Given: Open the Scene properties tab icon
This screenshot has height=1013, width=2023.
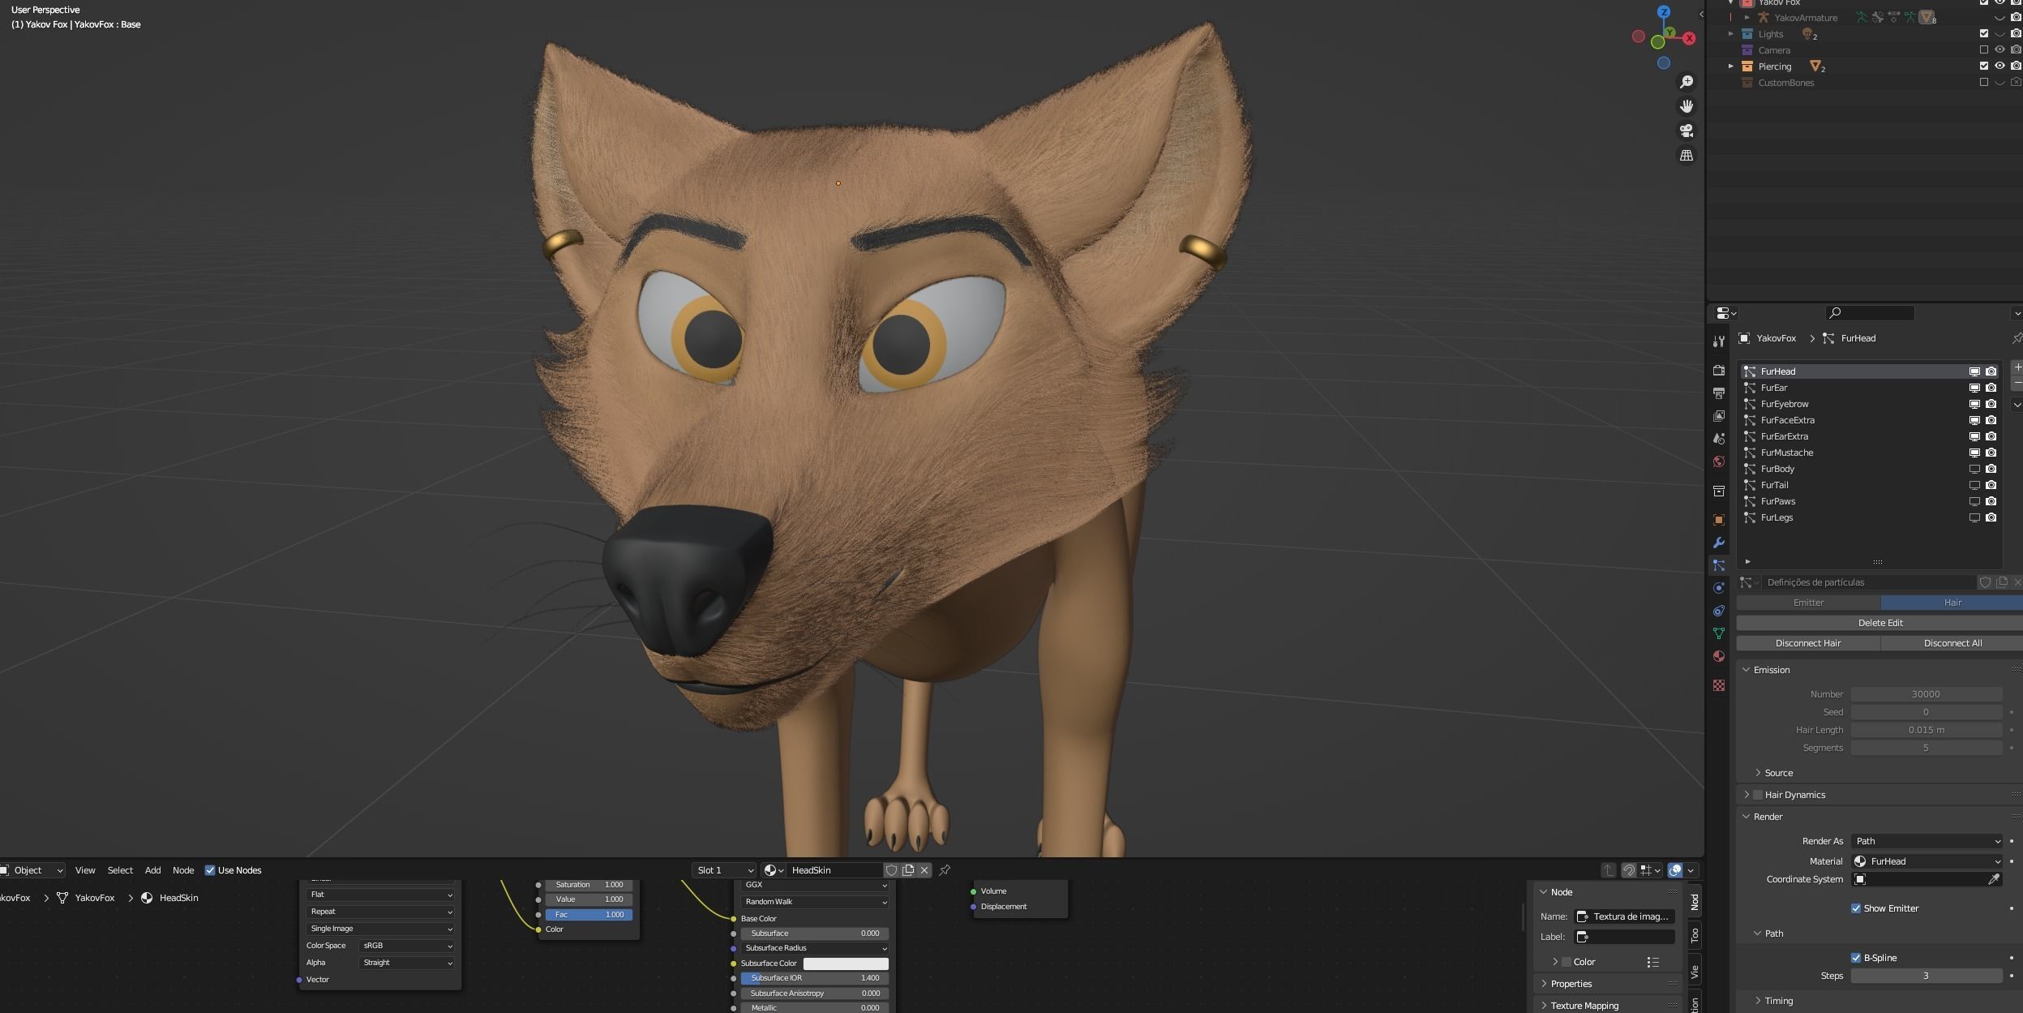Looking at the screenshot, I should 1718,438.
